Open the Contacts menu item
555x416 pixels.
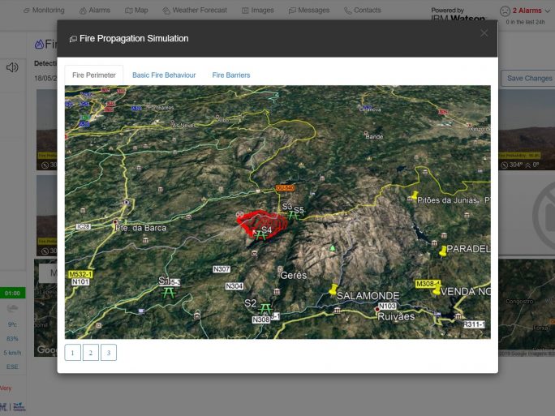click(363, 11)
